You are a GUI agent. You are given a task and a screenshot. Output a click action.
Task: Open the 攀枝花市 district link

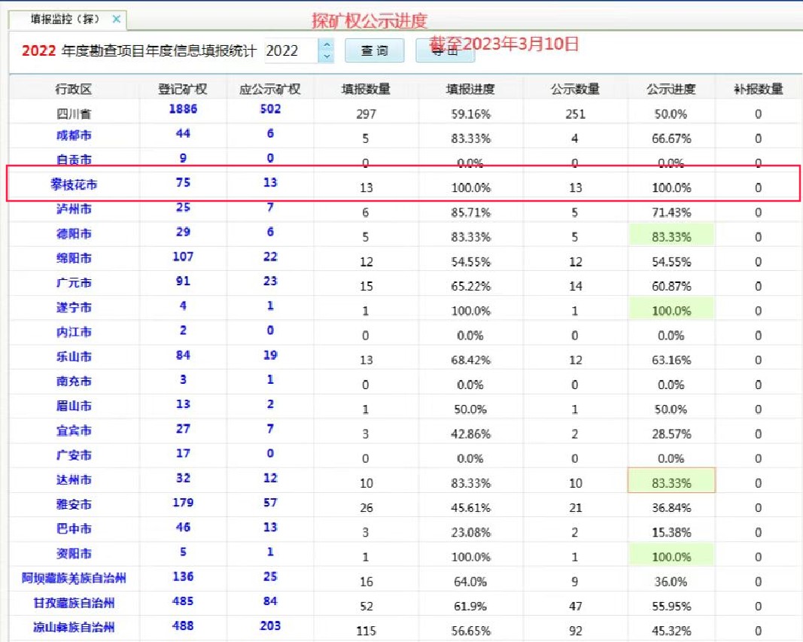click(x=73, y=184)
